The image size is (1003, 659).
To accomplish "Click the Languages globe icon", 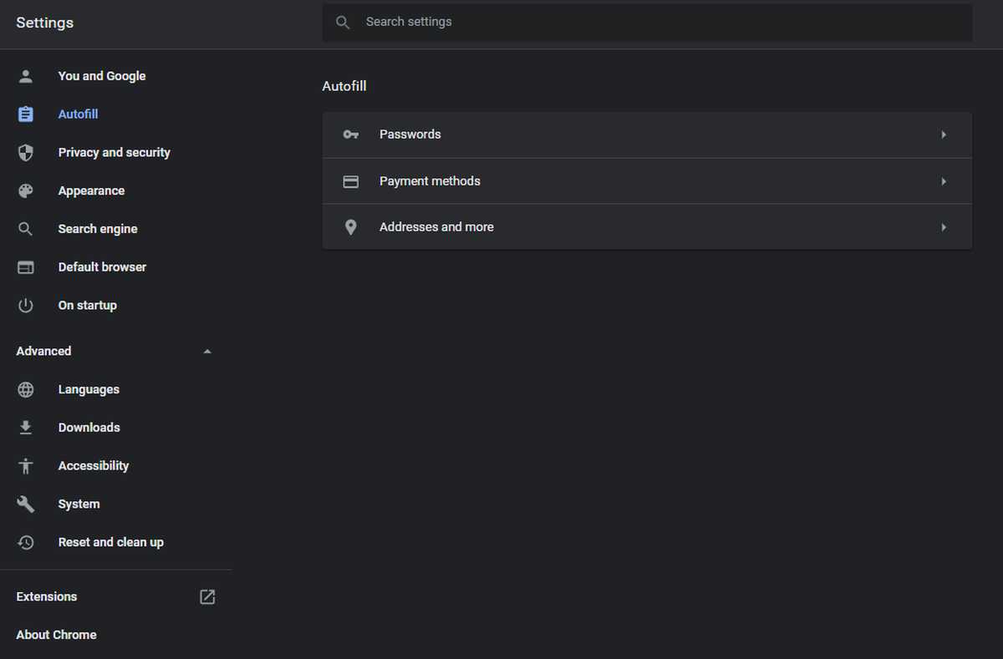I will tap(25, 389).
